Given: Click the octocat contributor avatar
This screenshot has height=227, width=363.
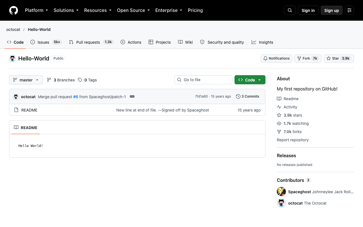Looking at the screenshot, I should click(281, 203).
